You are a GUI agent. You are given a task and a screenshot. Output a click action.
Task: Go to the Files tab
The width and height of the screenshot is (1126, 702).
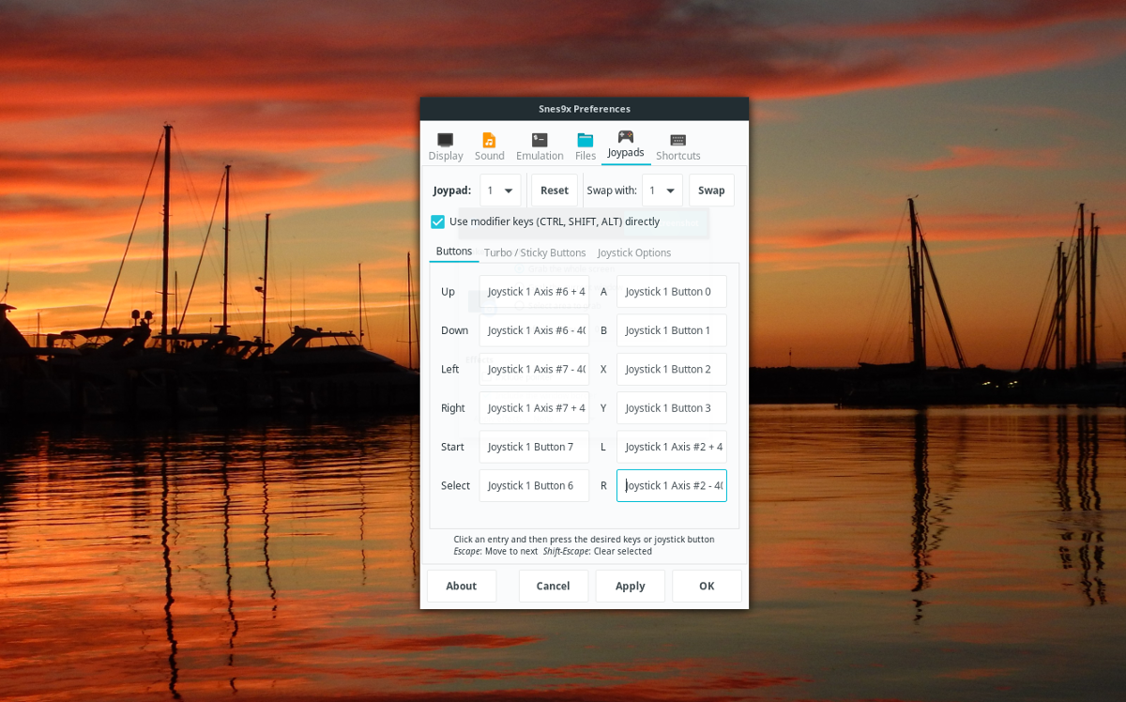pyautogui.click(x=586, y=146)
